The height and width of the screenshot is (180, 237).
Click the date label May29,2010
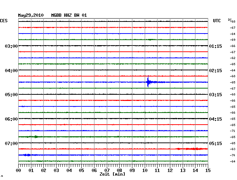pyautogui.click(x=31, y=15)
